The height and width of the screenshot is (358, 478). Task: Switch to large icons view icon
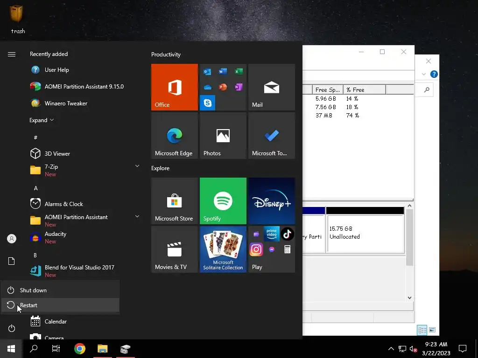point(432,330)
